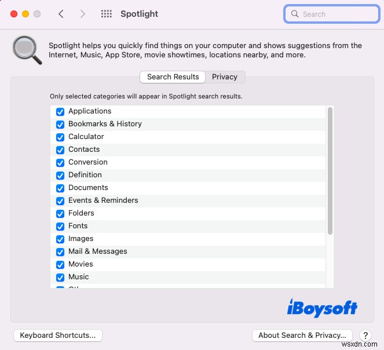The width and height of the screenshot is (384, 350).
Task: Click the search magnifier icon in toolbar
Action: click(295, 14)
